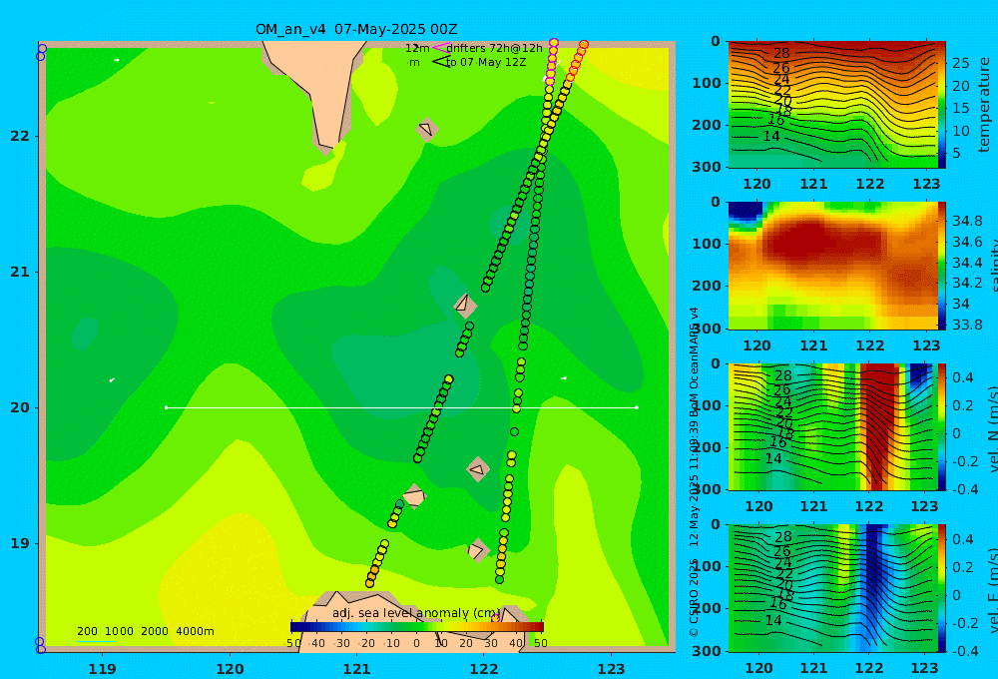
Task: Open the temperature section panel
Action: point(832,105)
